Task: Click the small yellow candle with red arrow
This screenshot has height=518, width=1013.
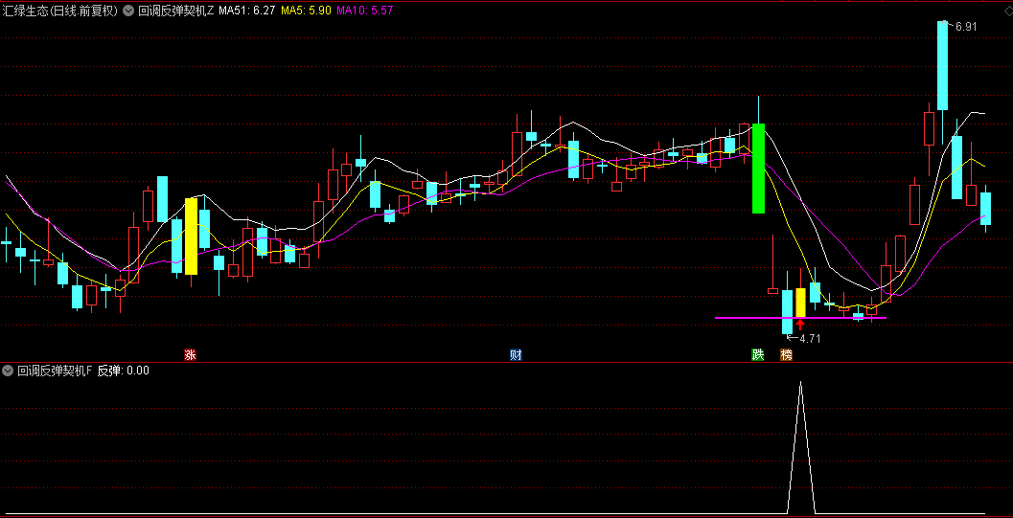Action: pos(800,303)
